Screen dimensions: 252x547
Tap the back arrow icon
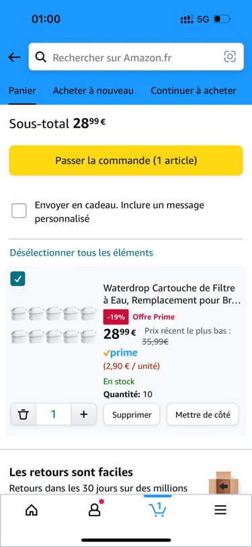coord(14,57)
